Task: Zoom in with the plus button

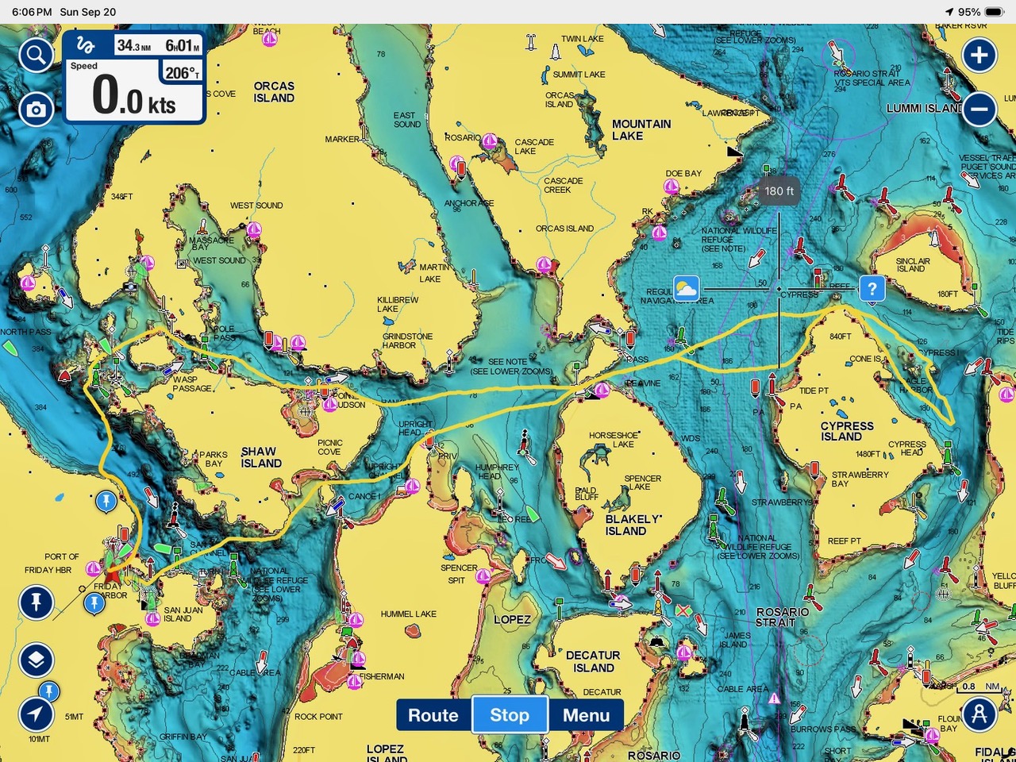Action: pyautogui.click(x=979, y=56)
